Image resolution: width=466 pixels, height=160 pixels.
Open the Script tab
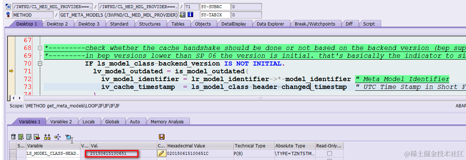point(369,24)
